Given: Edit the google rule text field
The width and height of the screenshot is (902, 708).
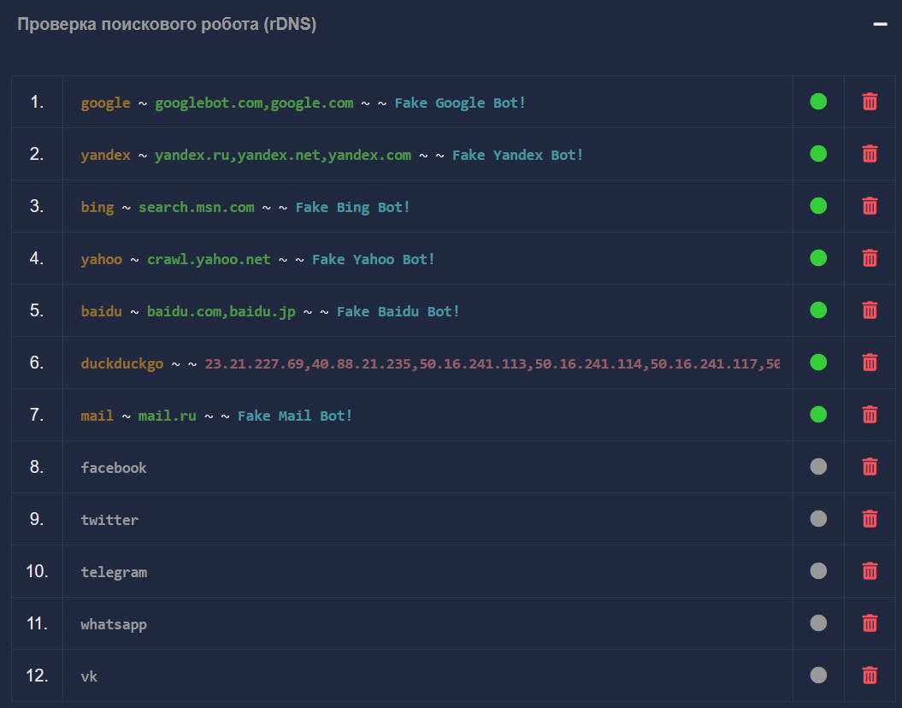Looking at the screenshot, I should (x=427, y=103).
